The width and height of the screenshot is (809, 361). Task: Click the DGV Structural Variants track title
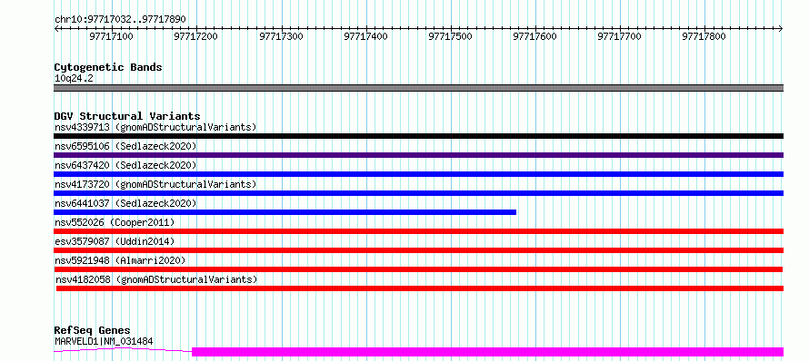tap(127, 116)
